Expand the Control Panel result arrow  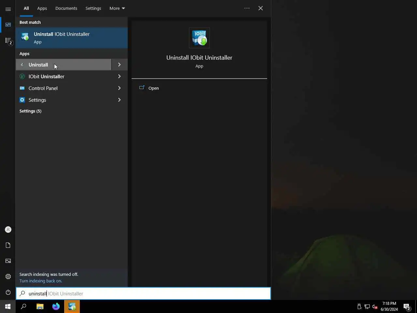point(120,88)
